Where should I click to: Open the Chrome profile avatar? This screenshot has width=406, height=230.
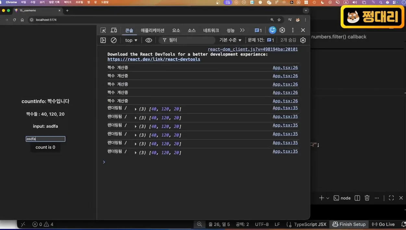298,20
